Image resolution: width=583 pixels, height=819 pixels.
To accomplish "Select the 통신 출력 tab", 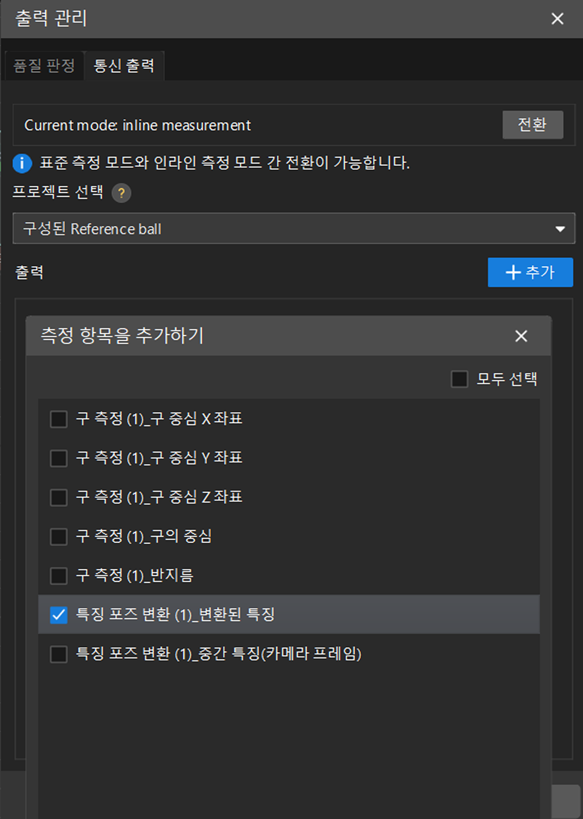I will 124,66.
